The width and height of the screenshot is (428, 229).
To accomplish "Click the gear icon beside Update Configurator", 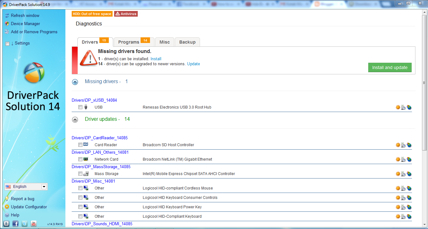I will tap(7, 207).
